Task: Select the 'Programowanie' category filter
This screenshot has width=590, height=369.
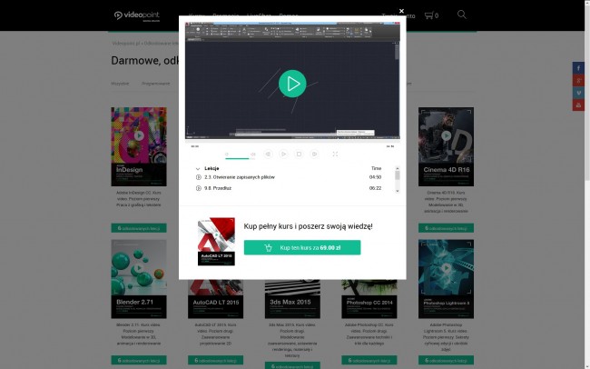Action: pos(156,84)
